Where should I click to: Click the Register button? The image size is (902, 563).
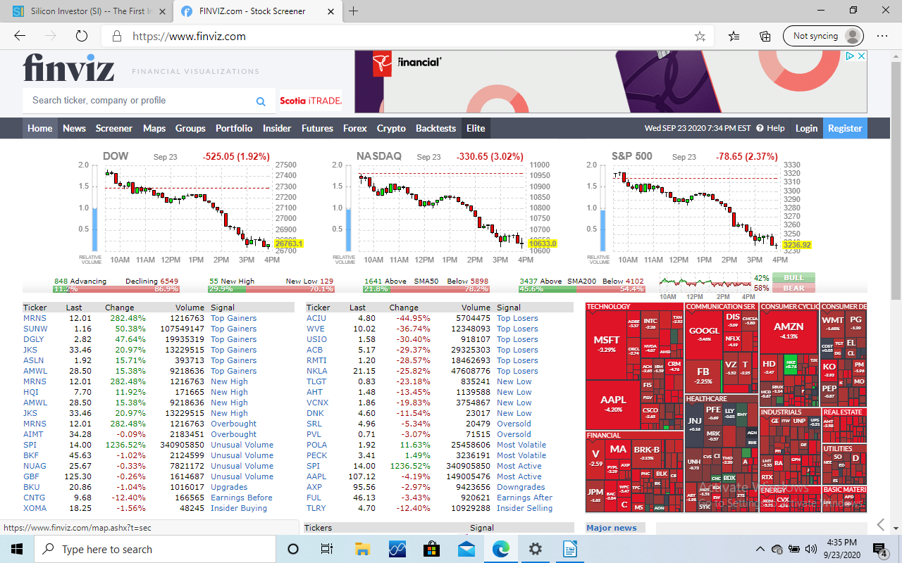coord(844,128)
